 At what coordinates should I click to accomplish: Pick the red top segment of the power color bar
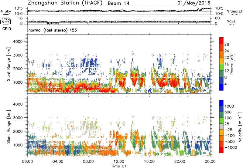pos(221,41)
